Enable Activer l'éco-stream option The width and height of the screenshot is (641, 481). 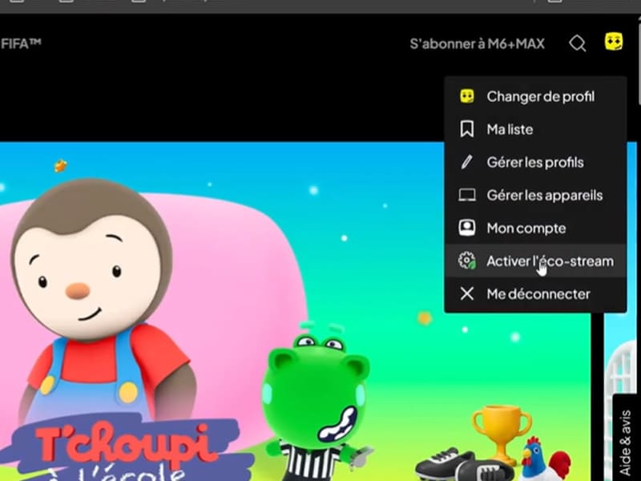click(535, 261)
